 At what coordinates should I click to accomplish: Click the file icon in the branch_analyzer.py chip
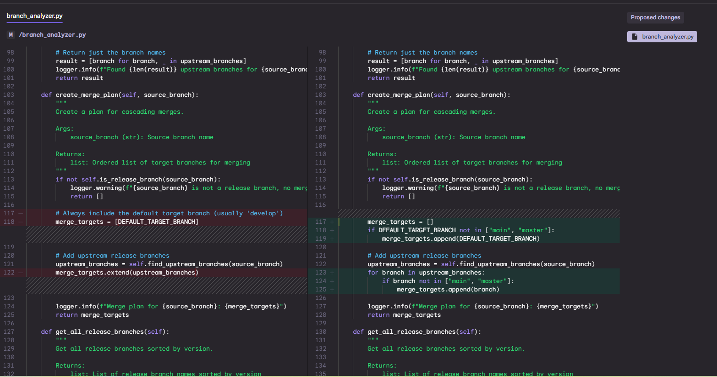[x=635, y=37]
